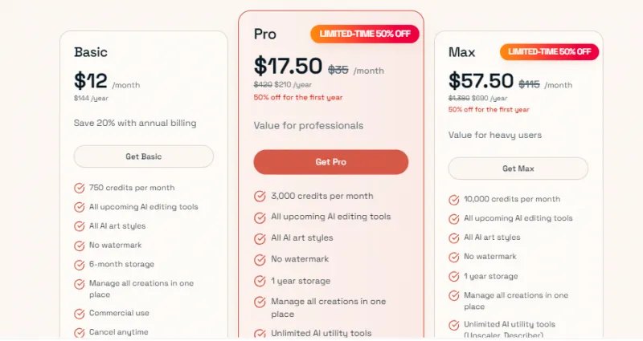Click the Pro plan's 50% off badge
This screenshot has width=643, height=341.
pos(365,34)
